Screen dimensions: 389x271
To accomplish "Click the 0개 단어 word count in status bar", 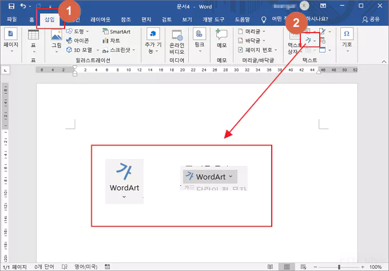I will 44,267.
